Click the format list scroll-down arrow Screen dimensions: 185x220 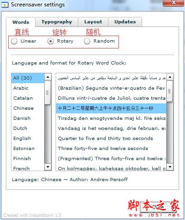click(170, 167)
